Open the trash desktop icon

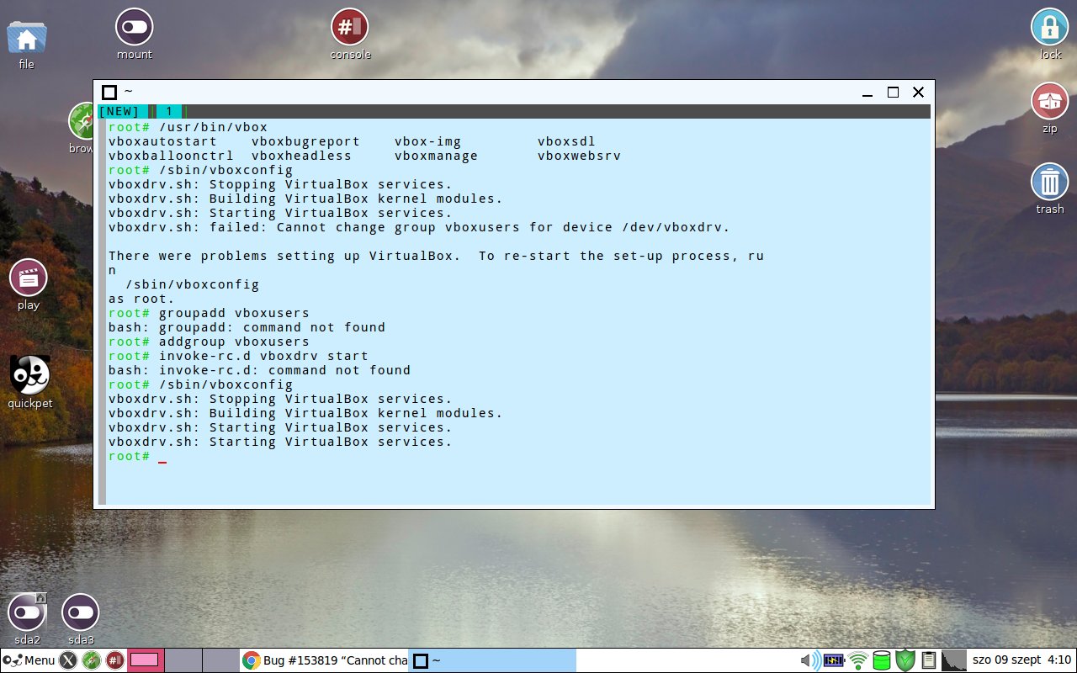[x=1050, y=182]
